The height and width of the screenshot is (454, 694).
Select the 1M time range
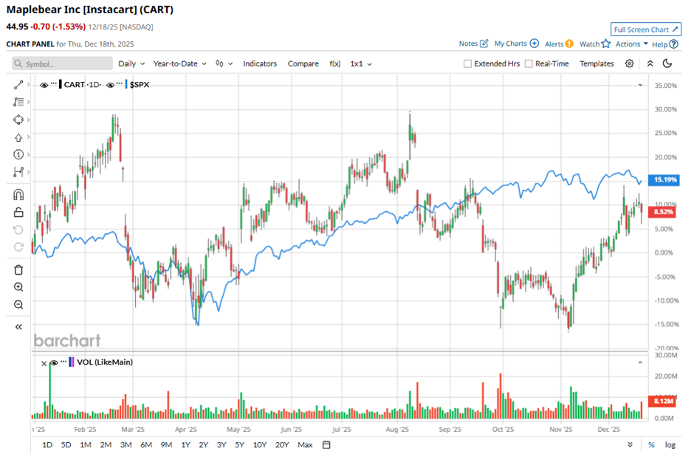[x=86, y=444]
